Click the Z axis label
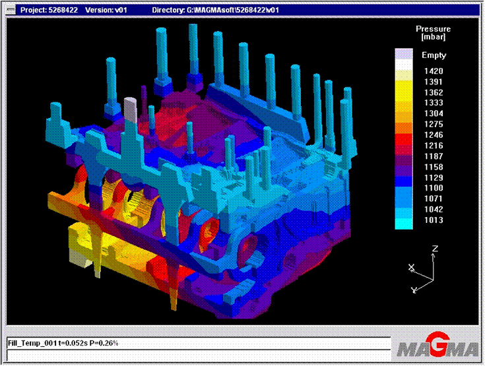Image resolution: width=485 pixels, height=366 pixels. coord(436,249)
